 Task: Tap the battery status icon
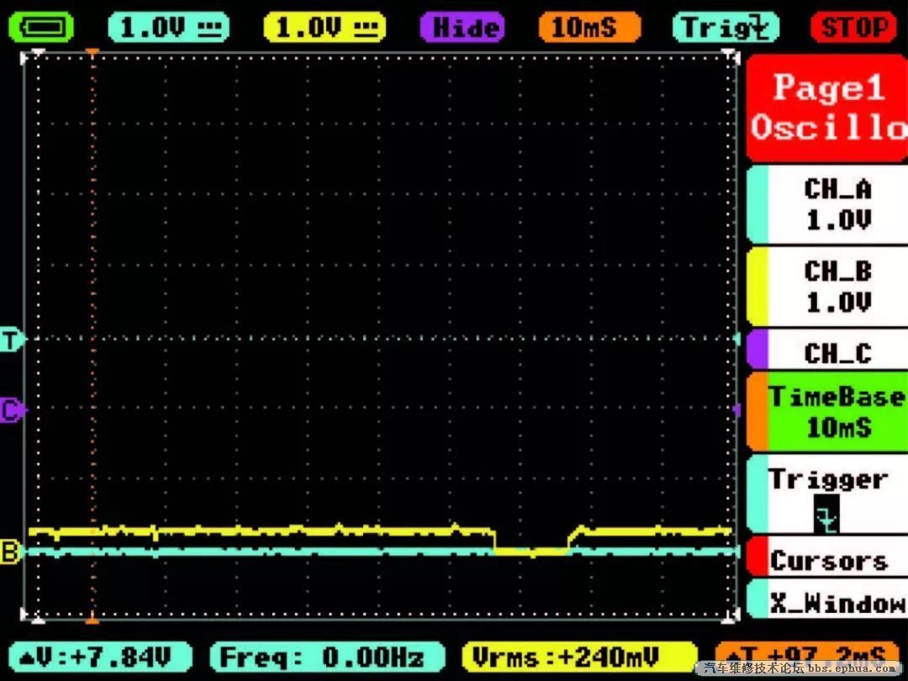click(40, 27)
